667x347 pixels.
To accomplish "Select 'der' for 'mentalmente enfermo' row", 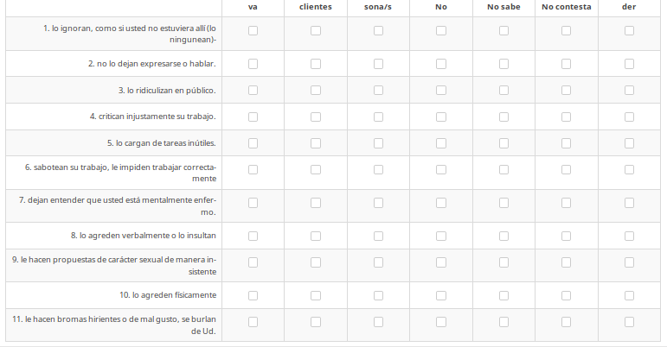I will (x=629, y=203).
